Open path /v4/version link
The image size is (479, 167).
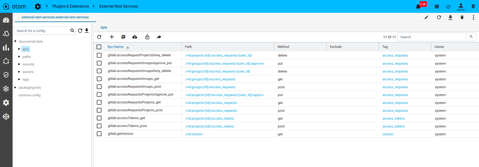[194, 134]
